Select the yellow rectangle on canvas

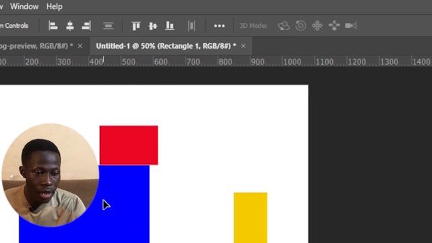pos(250,217)
